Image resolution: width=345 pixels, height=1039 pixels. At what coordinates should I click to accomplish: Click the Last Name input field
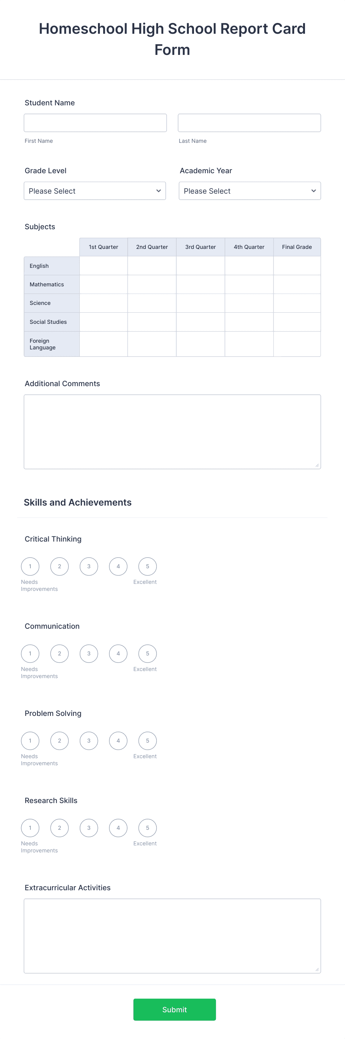249,123
